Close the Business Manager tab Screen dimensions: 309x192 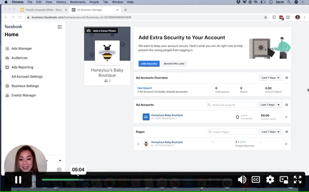click(x=117, y=10)
